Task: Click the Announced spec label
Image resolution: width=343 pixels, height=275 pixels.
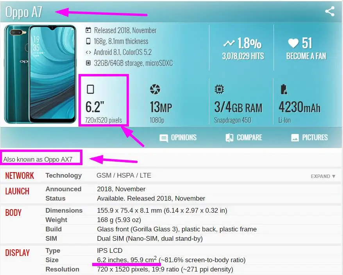Action: coord(63,189)
